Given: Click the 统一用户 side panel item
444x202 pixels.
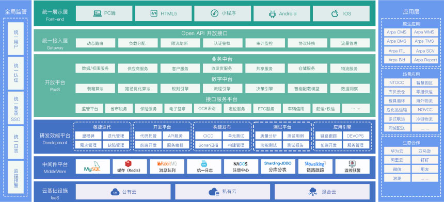Looking at the screenshot, I should click(x=16, y=39).
